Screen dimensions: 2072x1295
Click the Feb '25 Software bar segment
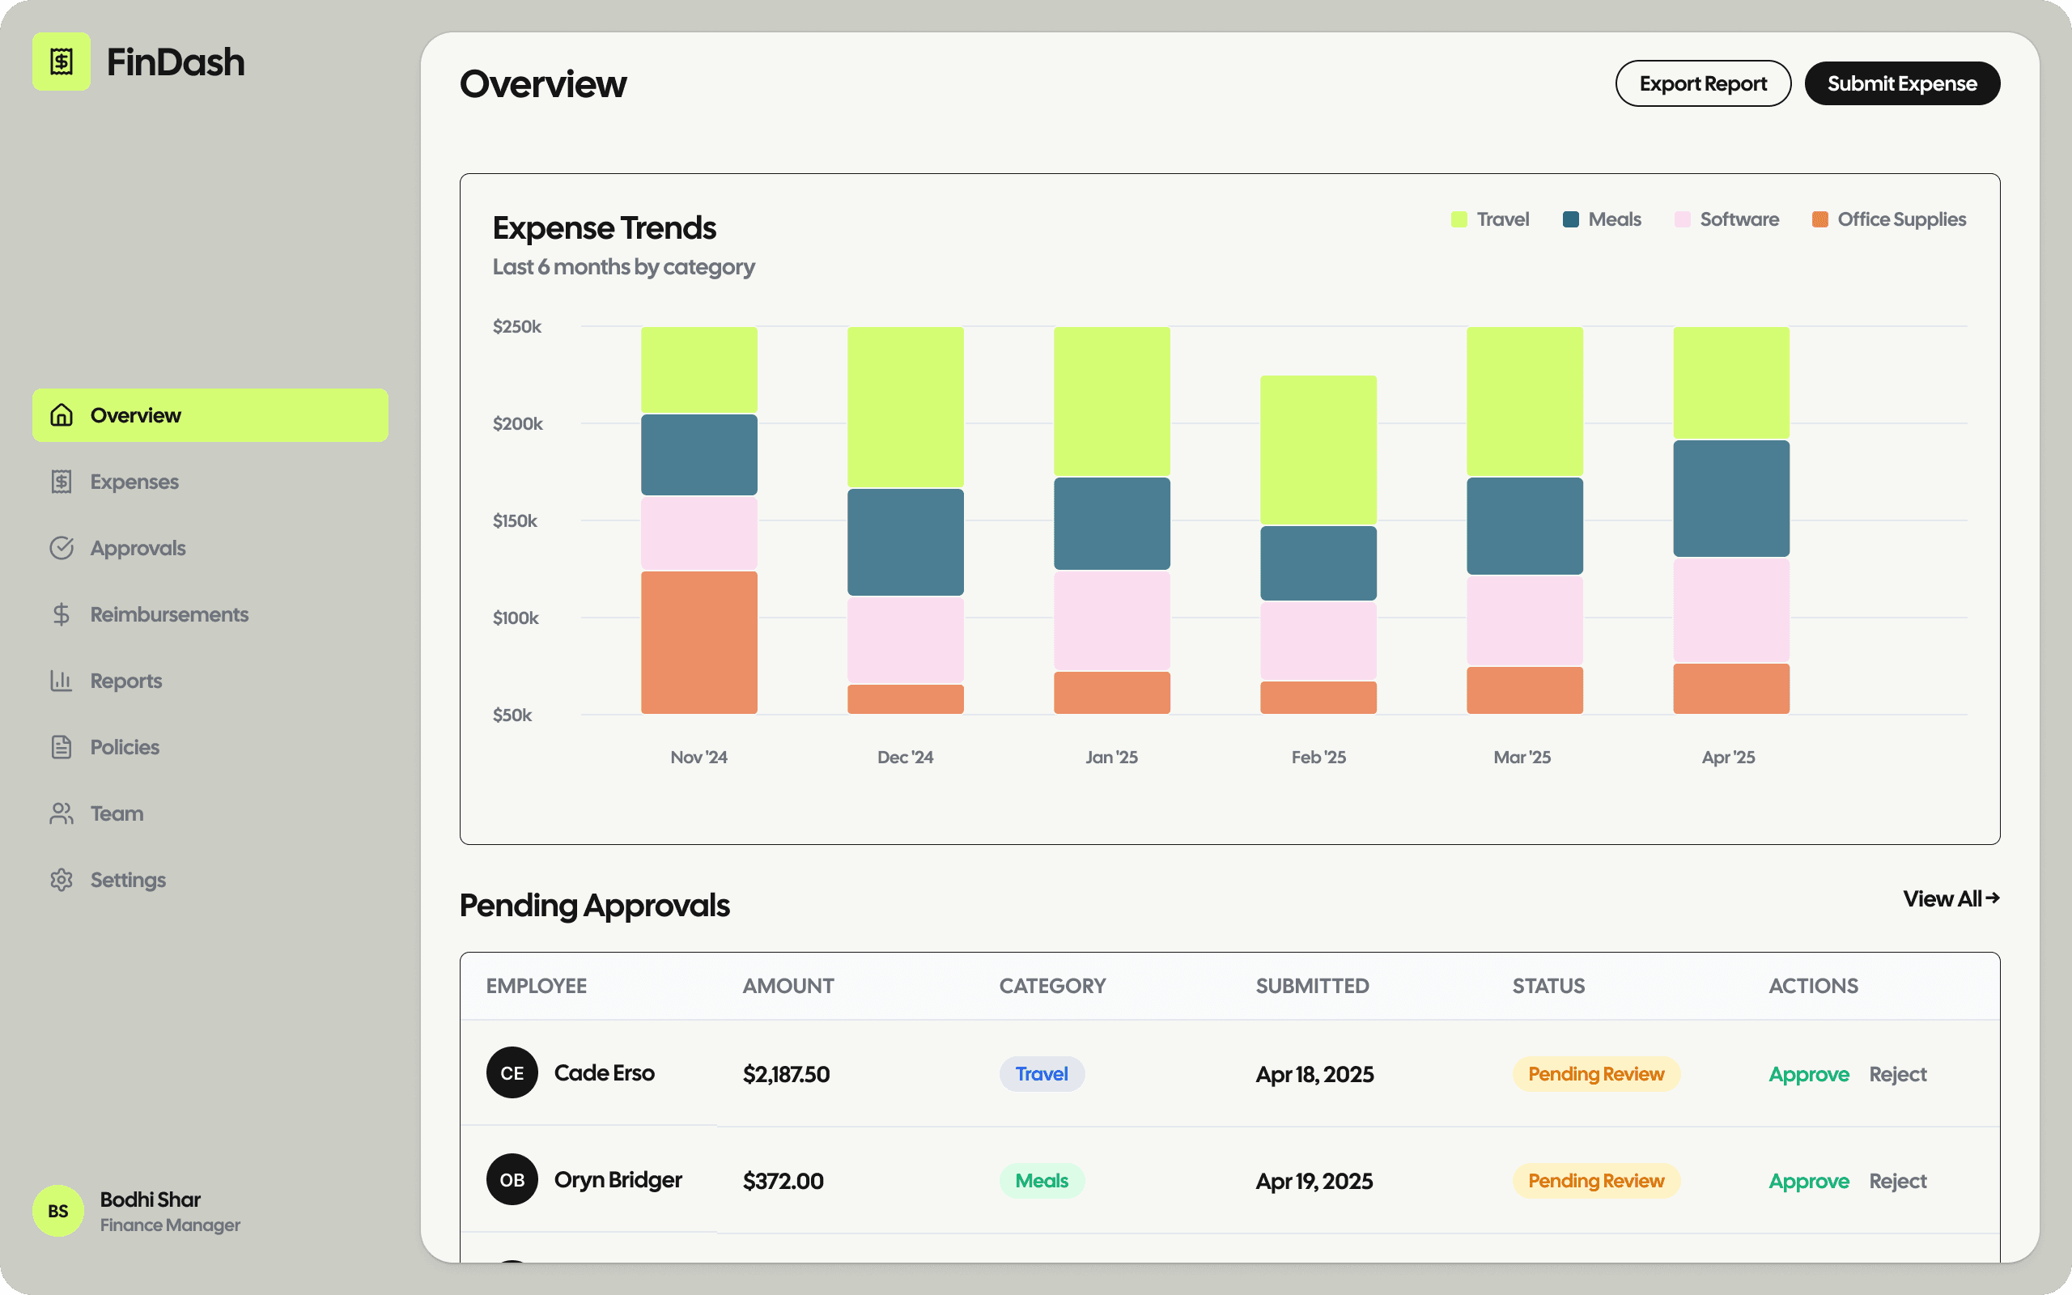coord(1318,641)
